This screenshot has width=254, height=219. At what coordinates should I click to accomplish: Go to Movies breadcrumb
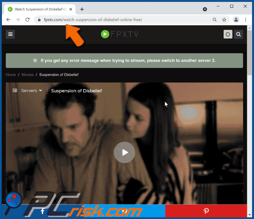pos(28,75)
